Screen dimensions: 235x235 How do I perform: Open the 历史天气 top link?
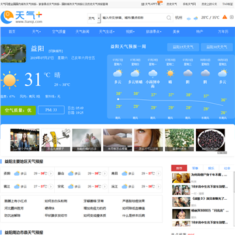[172, 4]
